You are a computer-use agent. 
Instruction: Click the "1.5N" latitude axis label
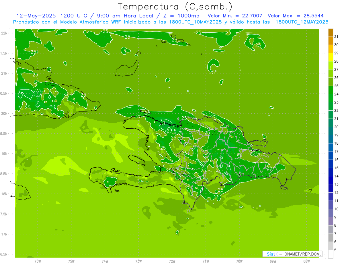click(4, 53)
